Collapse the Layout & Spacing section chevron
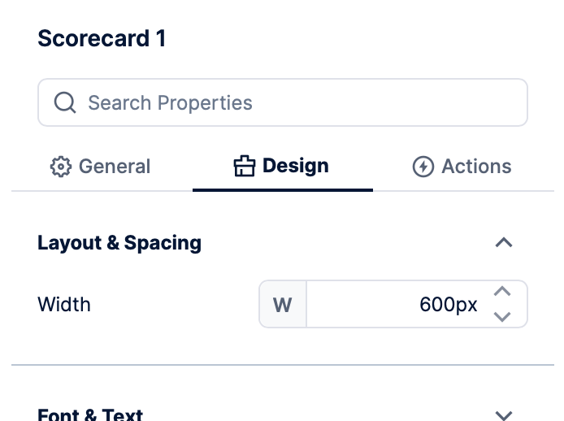The height and width of the screenshot is (421, 564). pyautogui.click(x=504, y=243)
